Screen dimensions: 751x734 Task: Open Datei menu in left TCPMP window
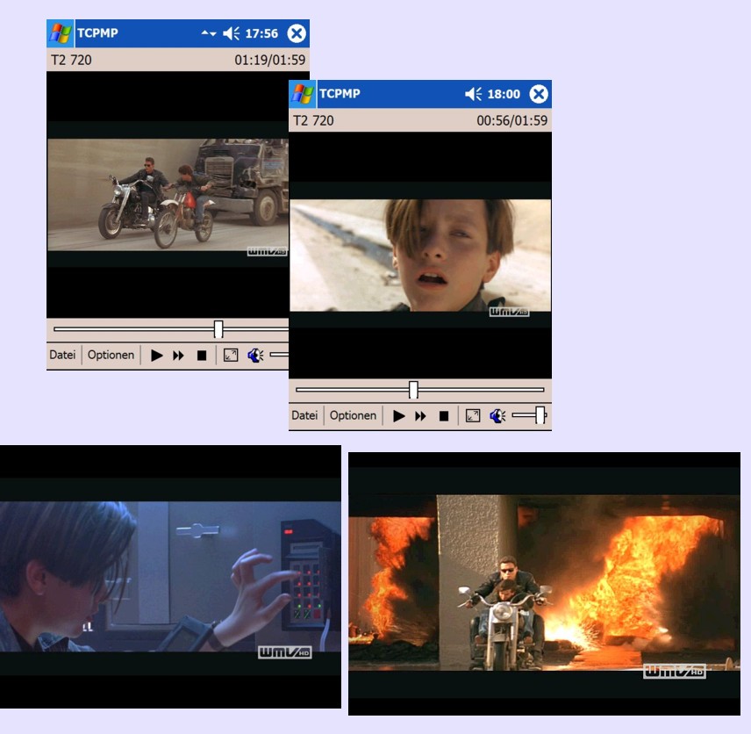point(63,356)
